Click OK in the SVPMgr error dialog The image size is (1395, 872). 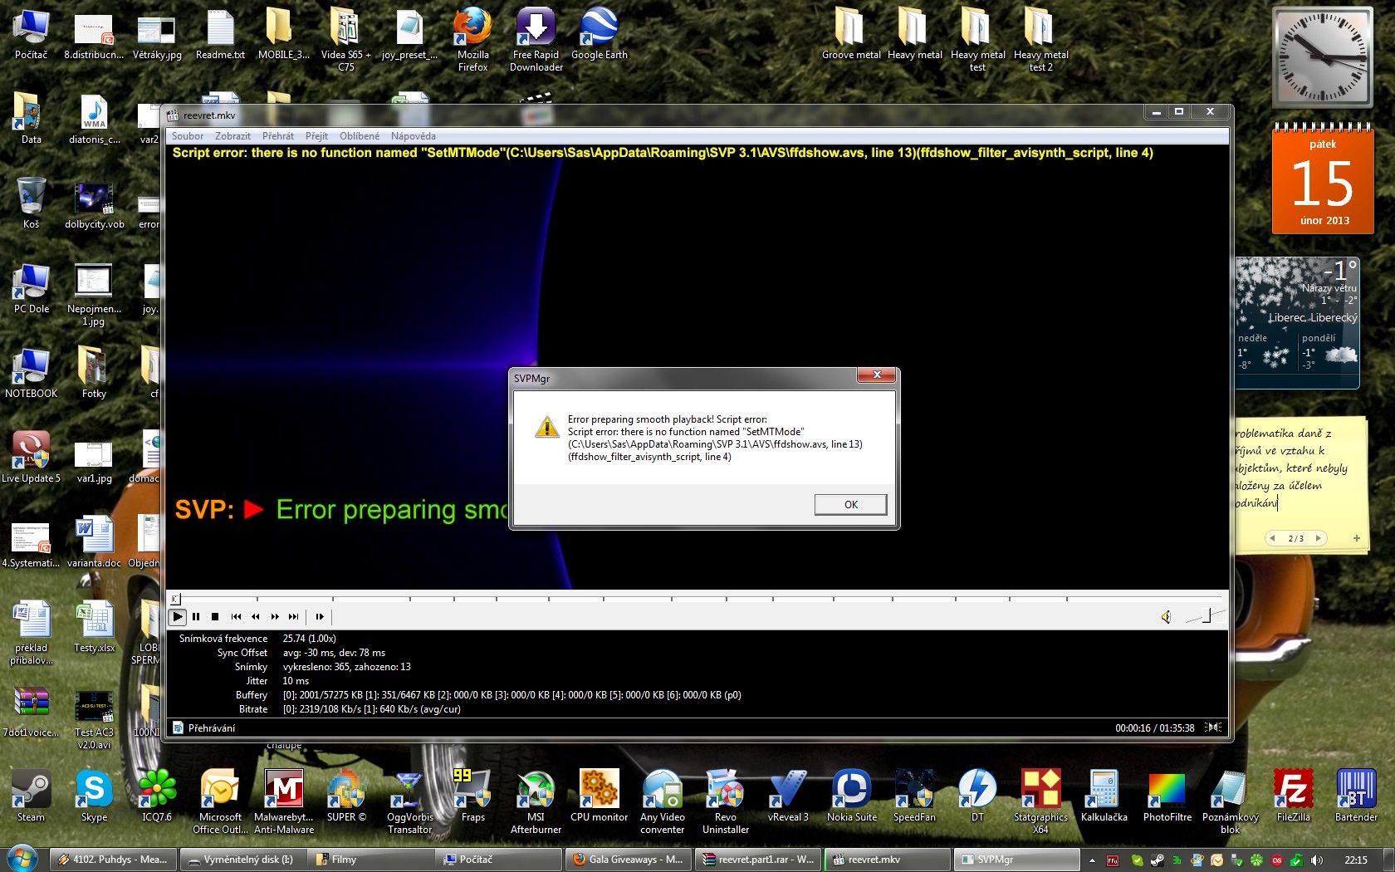(x=850, y=504)
